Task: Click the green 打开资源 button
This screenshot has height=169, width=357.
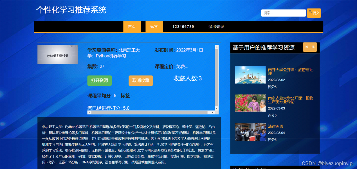Action: (100, 80)
